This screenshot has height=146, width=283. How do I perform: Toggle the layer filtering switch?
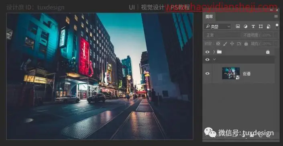pyautogui.click(x=277, y=26)
